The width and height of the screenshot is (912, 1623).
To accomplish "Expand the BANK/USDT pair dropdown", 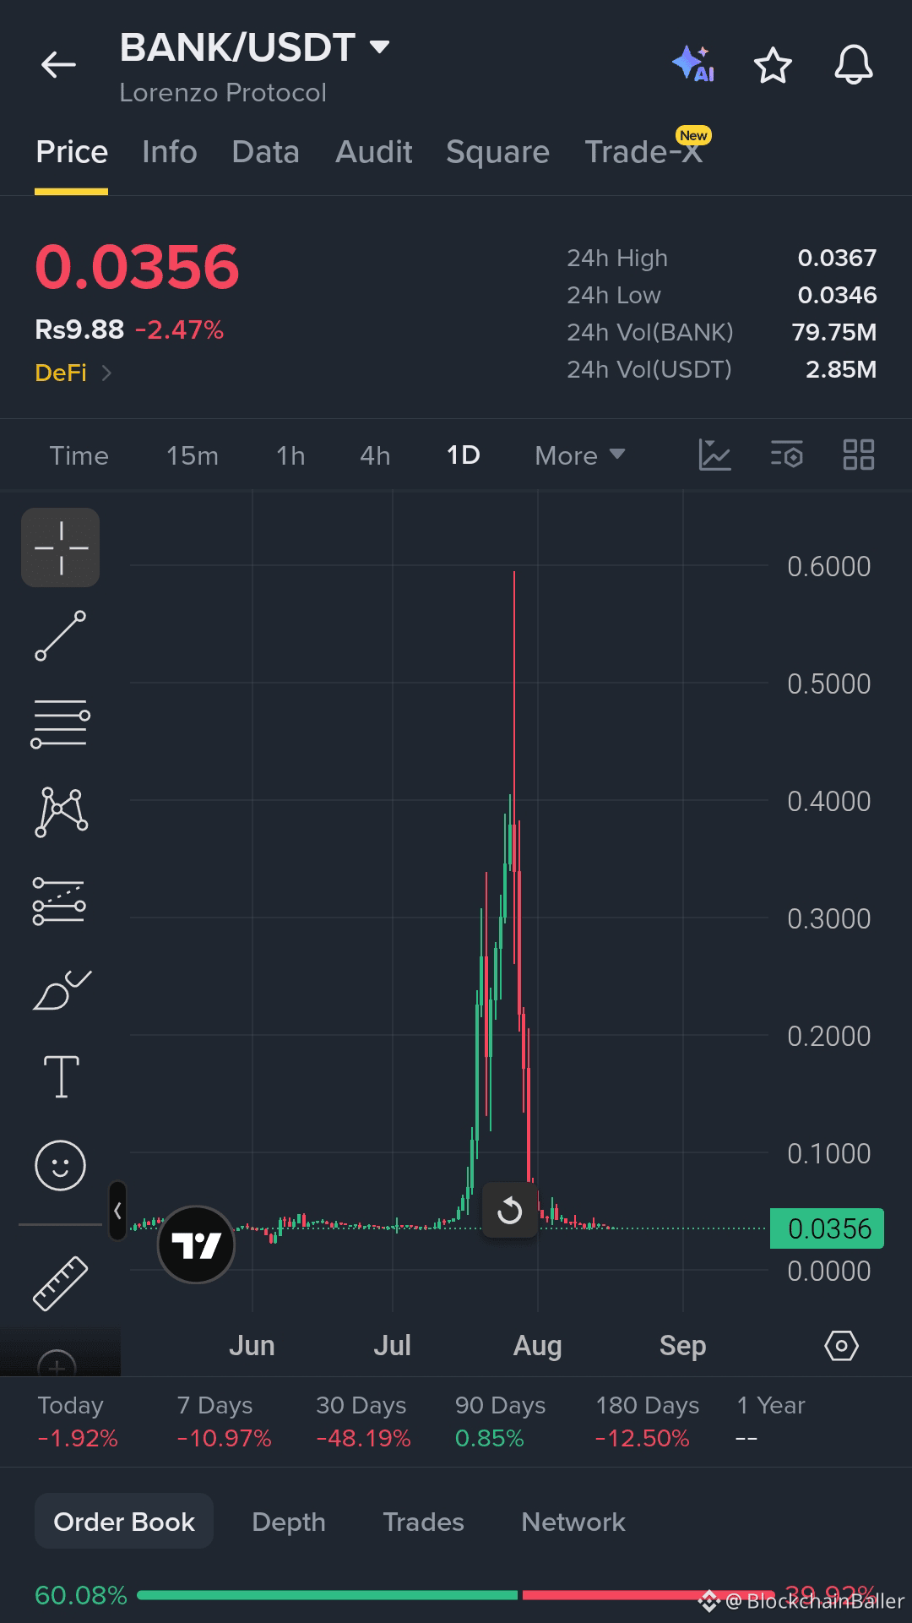I will click(x=380, y=46).
